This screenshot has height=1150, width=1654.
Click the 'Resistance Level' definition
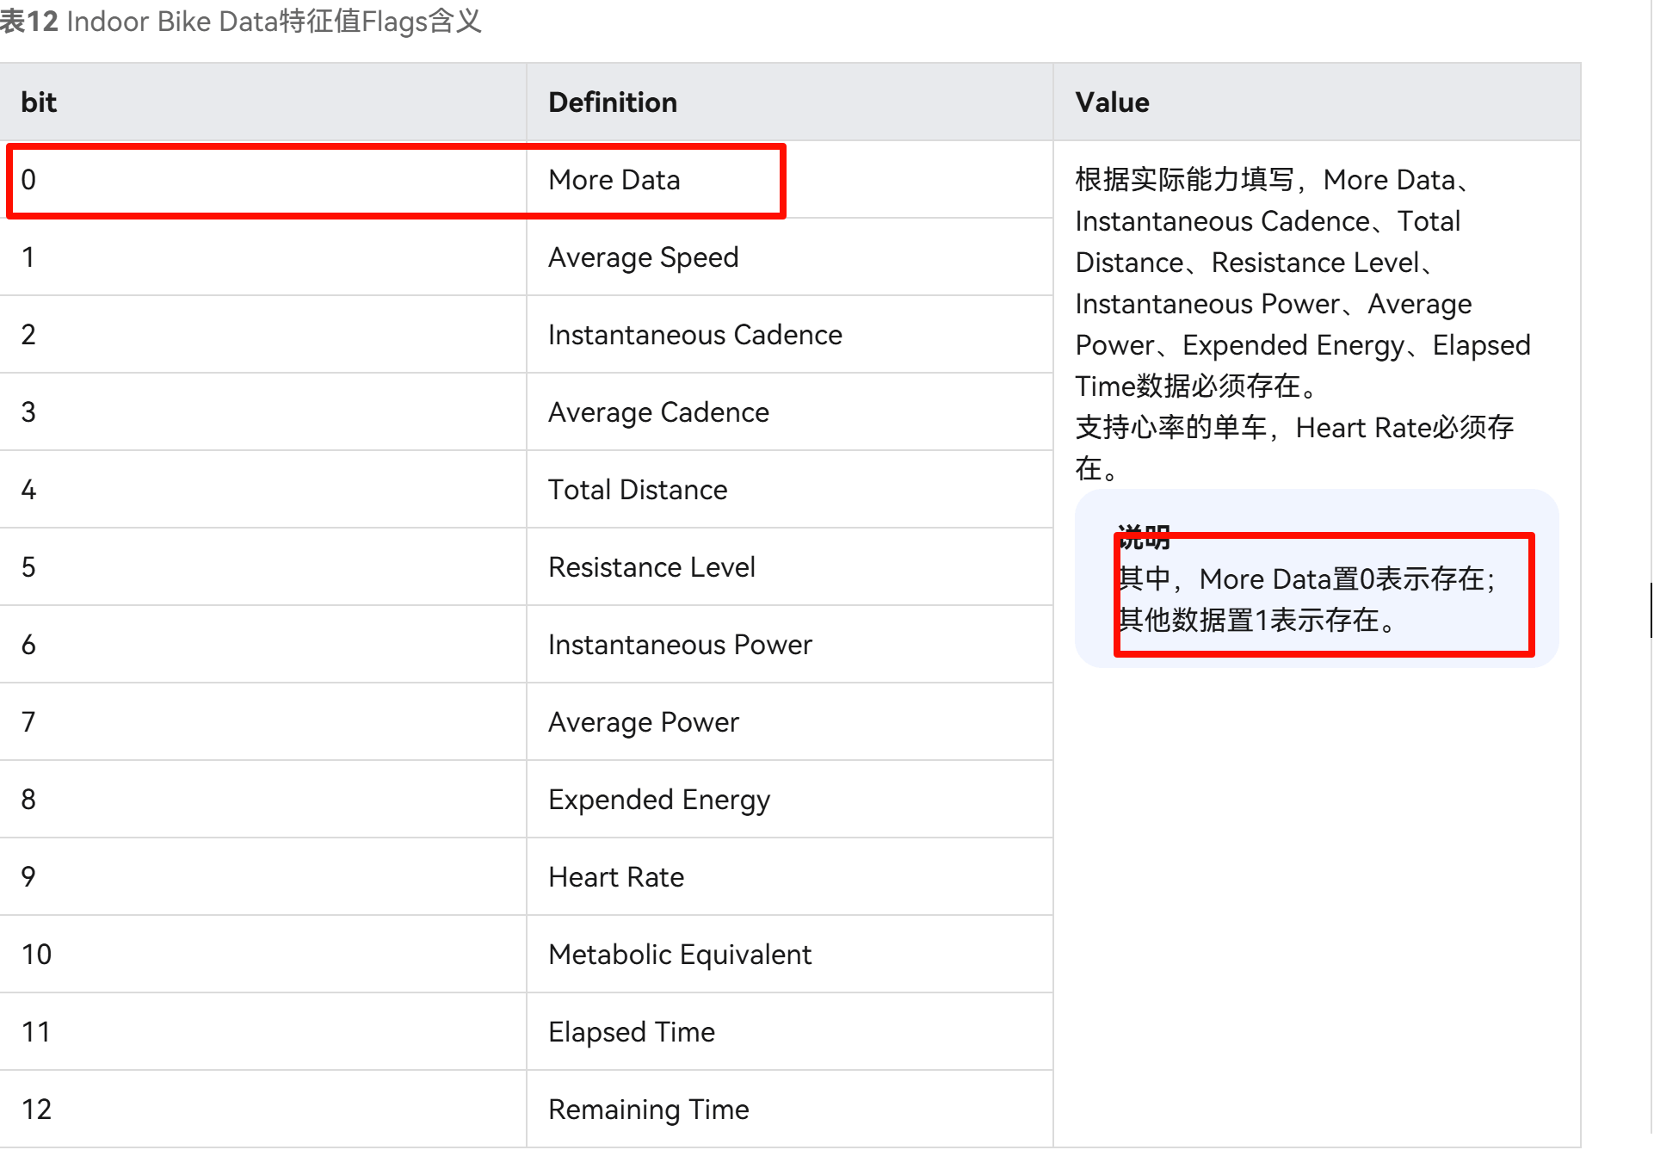click(x=651, y=567)
